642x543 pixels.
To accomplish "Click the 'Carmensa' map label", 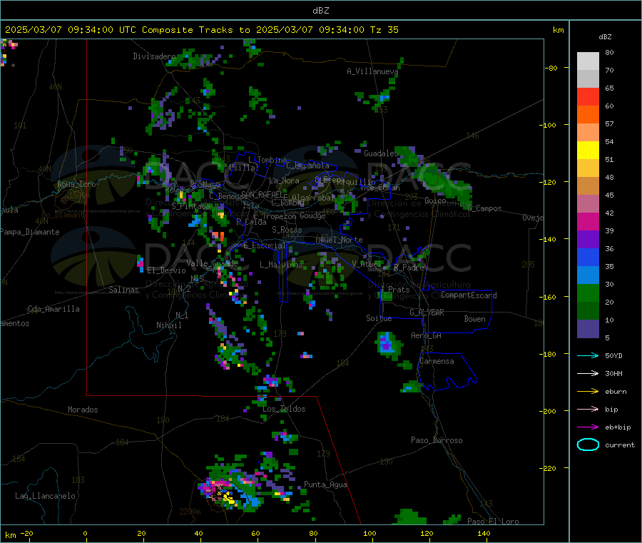I will [437, 361].
